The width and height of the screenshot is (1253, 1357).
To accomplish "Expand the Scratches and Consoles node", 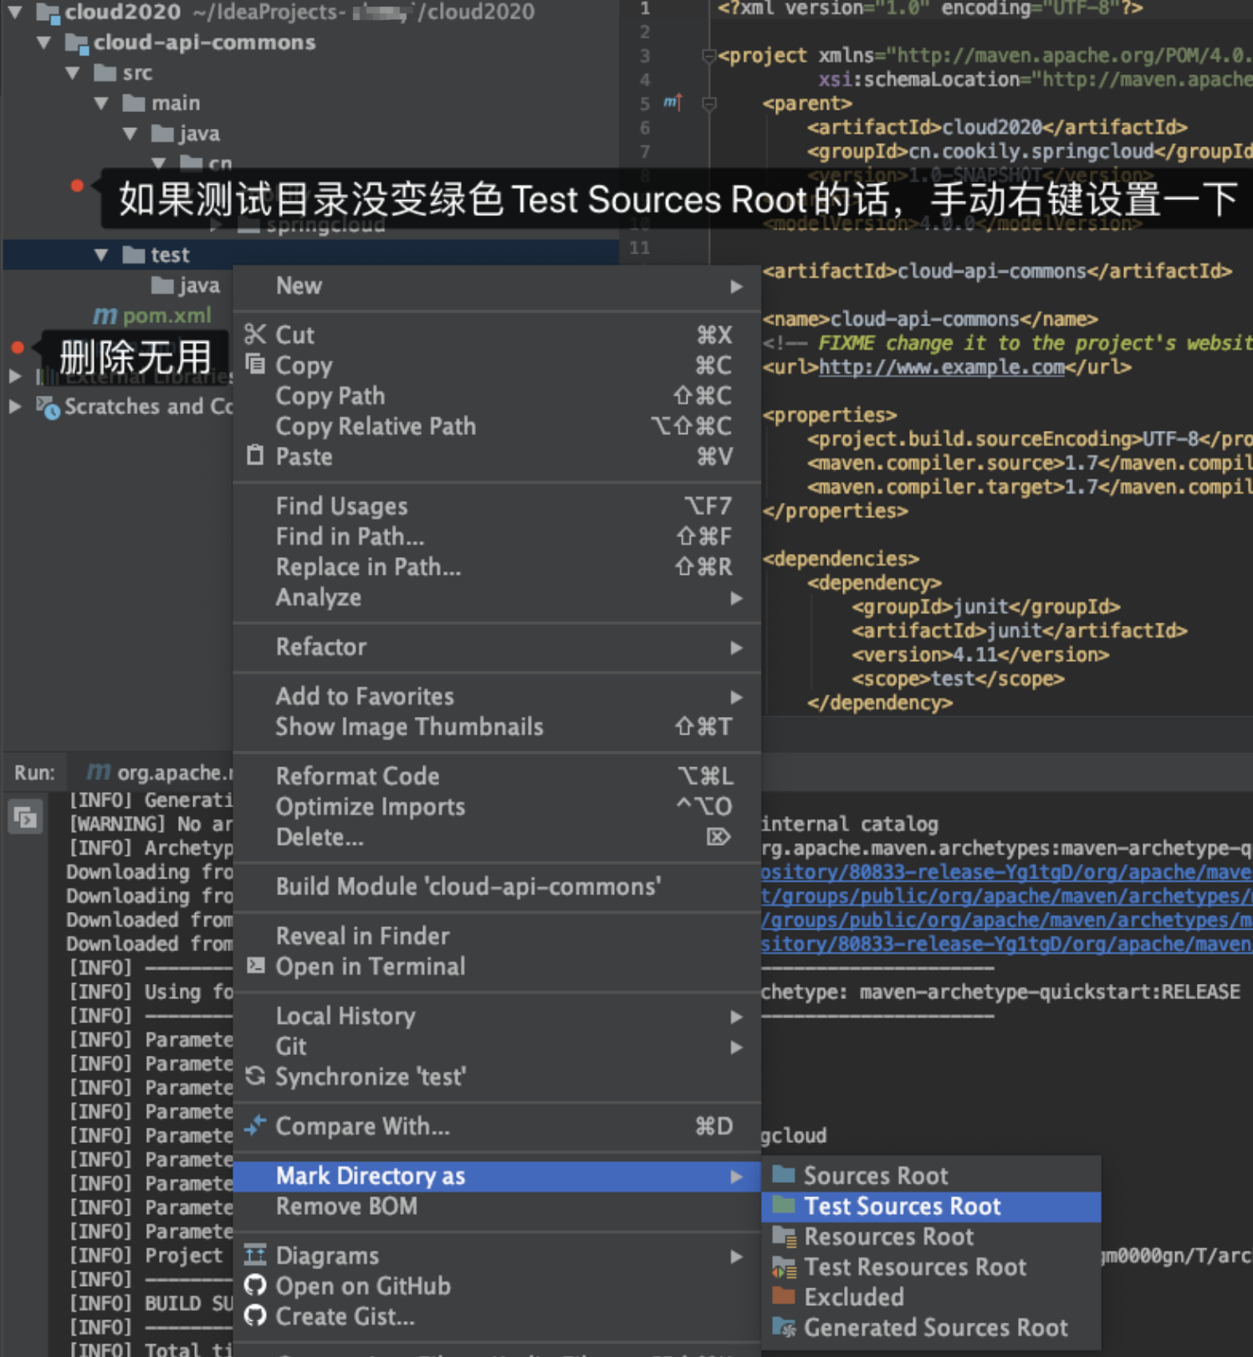I will click(x=15, y=407).
